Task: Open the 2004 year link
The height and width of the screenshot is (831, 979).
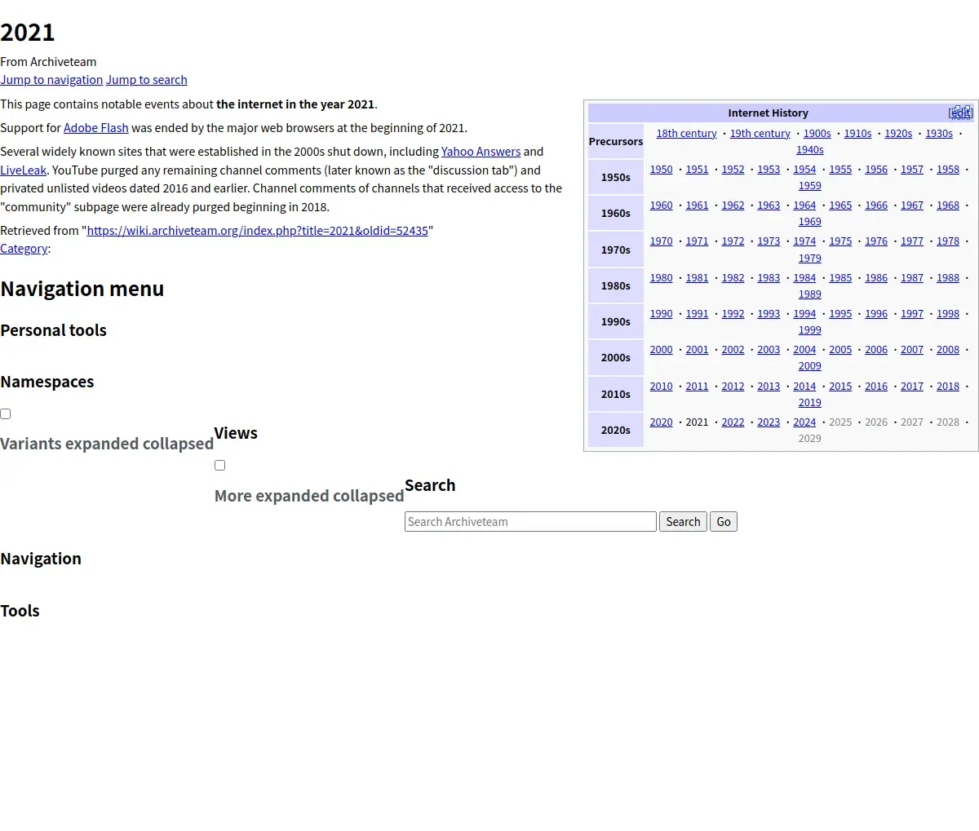Action: tap(804, 350)
